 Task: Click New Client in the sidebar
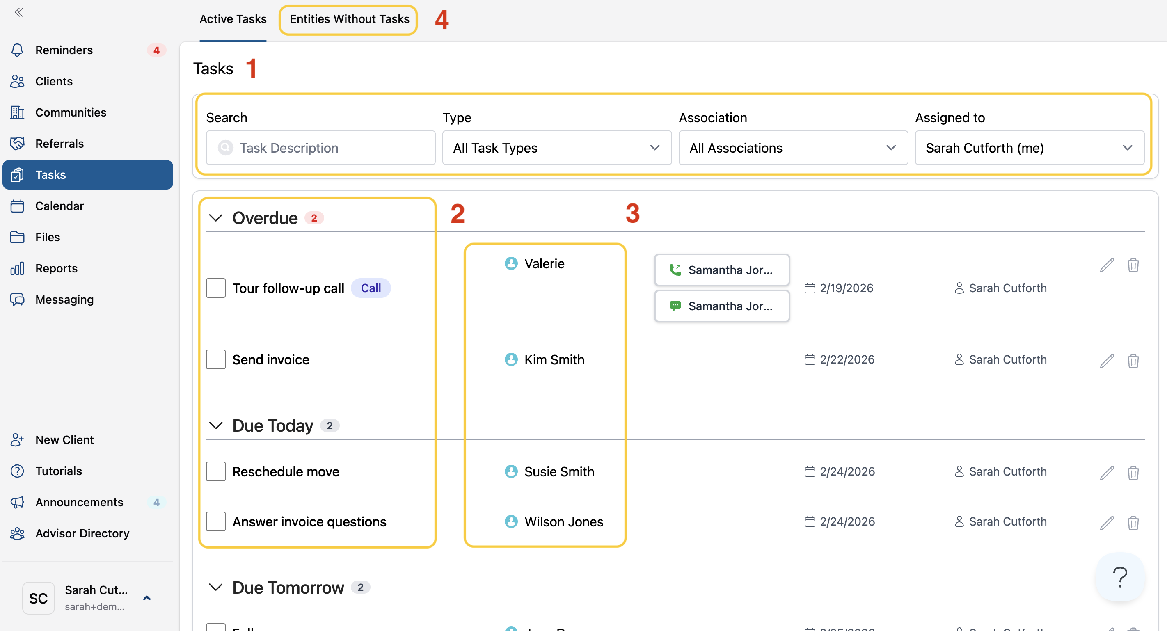point(64,440)
